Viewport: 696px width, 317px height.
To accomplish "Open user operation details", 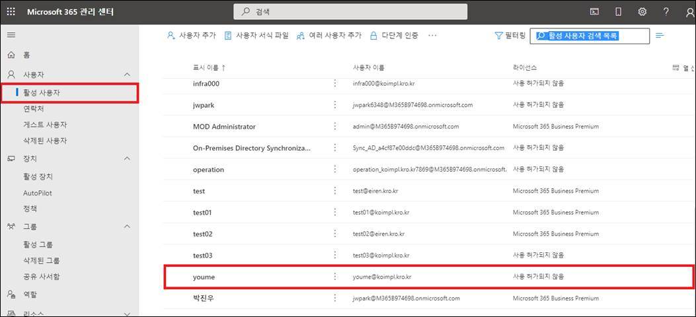I will 208,169.
